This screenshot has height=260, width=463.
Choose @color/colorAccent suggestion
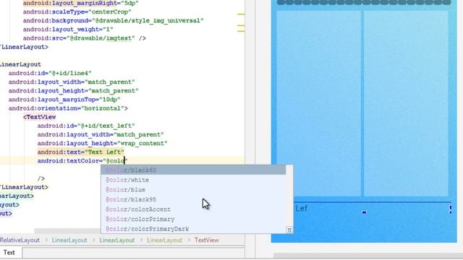193,209
